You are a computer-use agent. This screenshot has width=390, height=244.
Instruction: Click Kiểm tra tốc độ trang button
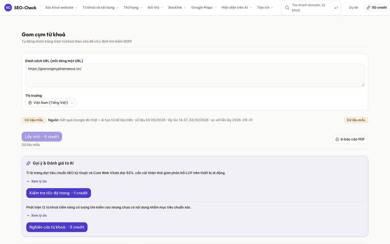coord(58,193)
